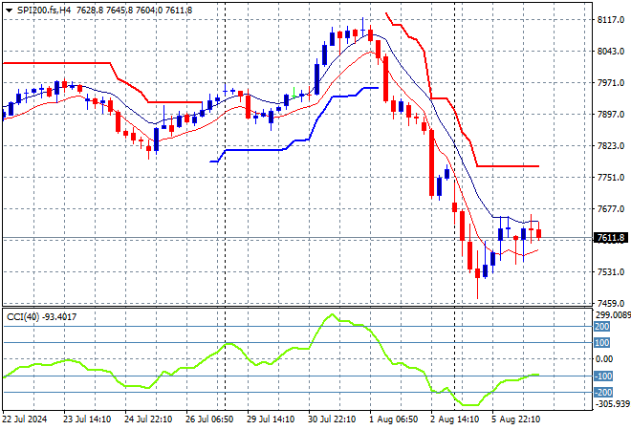Viewport: 631px width, 430px height.
Task: Click the CCI 200 level label
Action: pos(602,326)
